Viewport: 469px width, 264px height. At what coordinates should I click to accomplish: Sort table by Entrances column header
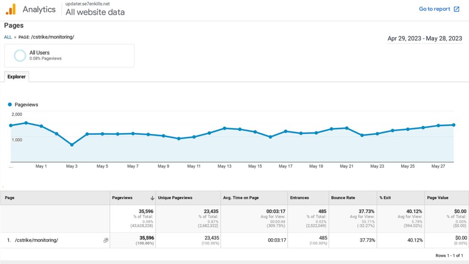tap(300, 198)
